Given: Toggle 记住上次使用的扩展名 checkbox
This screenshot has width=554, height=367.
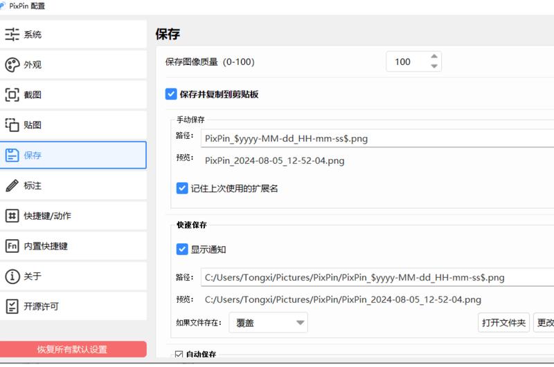Looking at the screenshot, I should pyautogui.click(x=182, y=188).
